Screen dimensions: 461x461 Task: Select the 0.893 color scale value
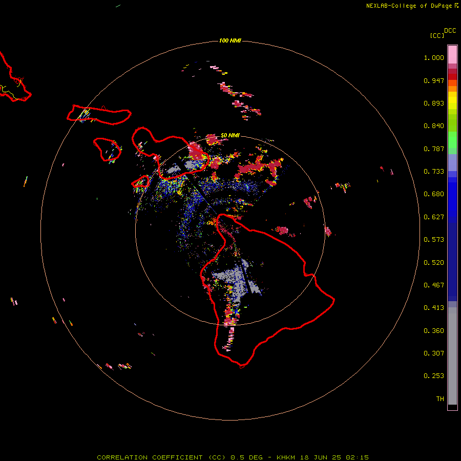pyautogui.click(x=434, y=103)
